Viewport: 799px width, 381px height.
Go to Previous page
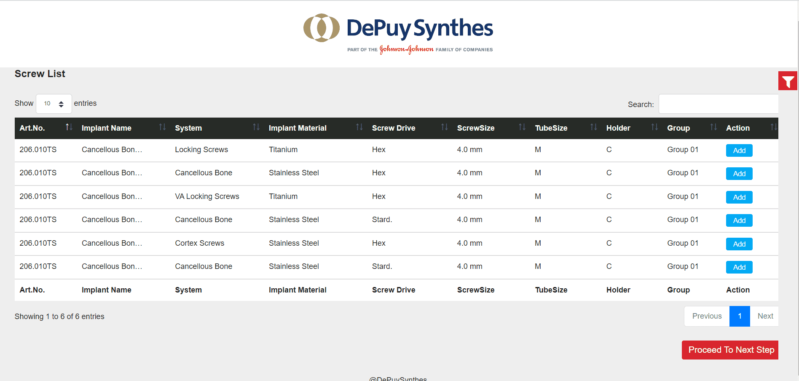click(707, 316)
